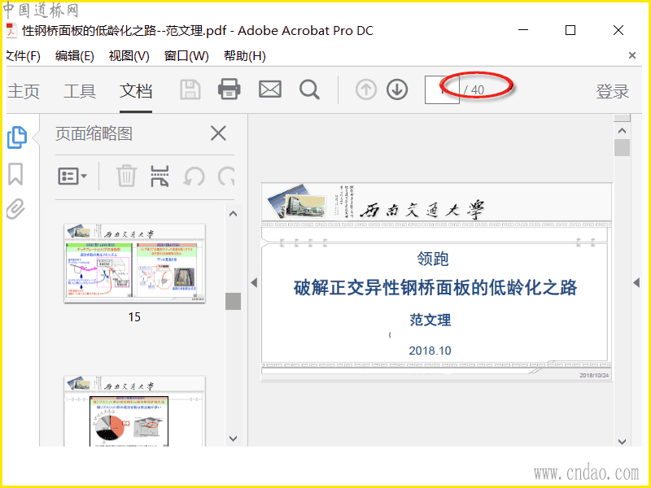Click thumbnail panel scroll up arrow
This screenshot has width=651, height=488.
pos(234,214)
